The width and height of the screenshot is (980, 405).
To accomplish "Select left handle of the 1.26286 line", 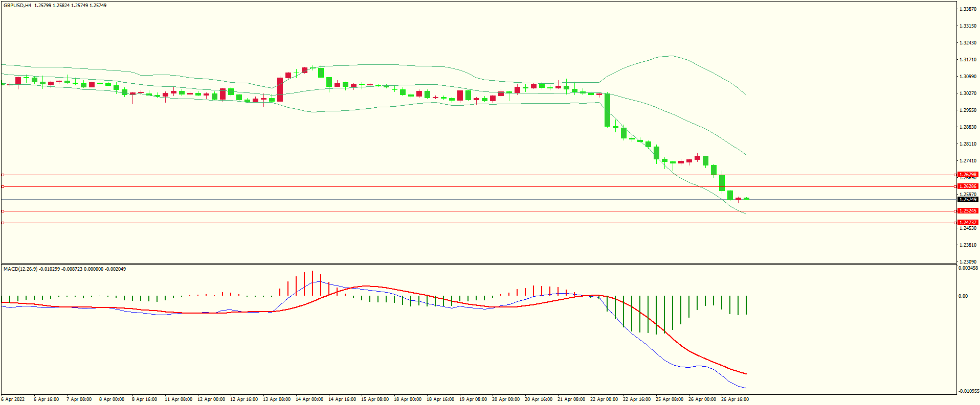I will pyautogui.click(x=3, y=186).
